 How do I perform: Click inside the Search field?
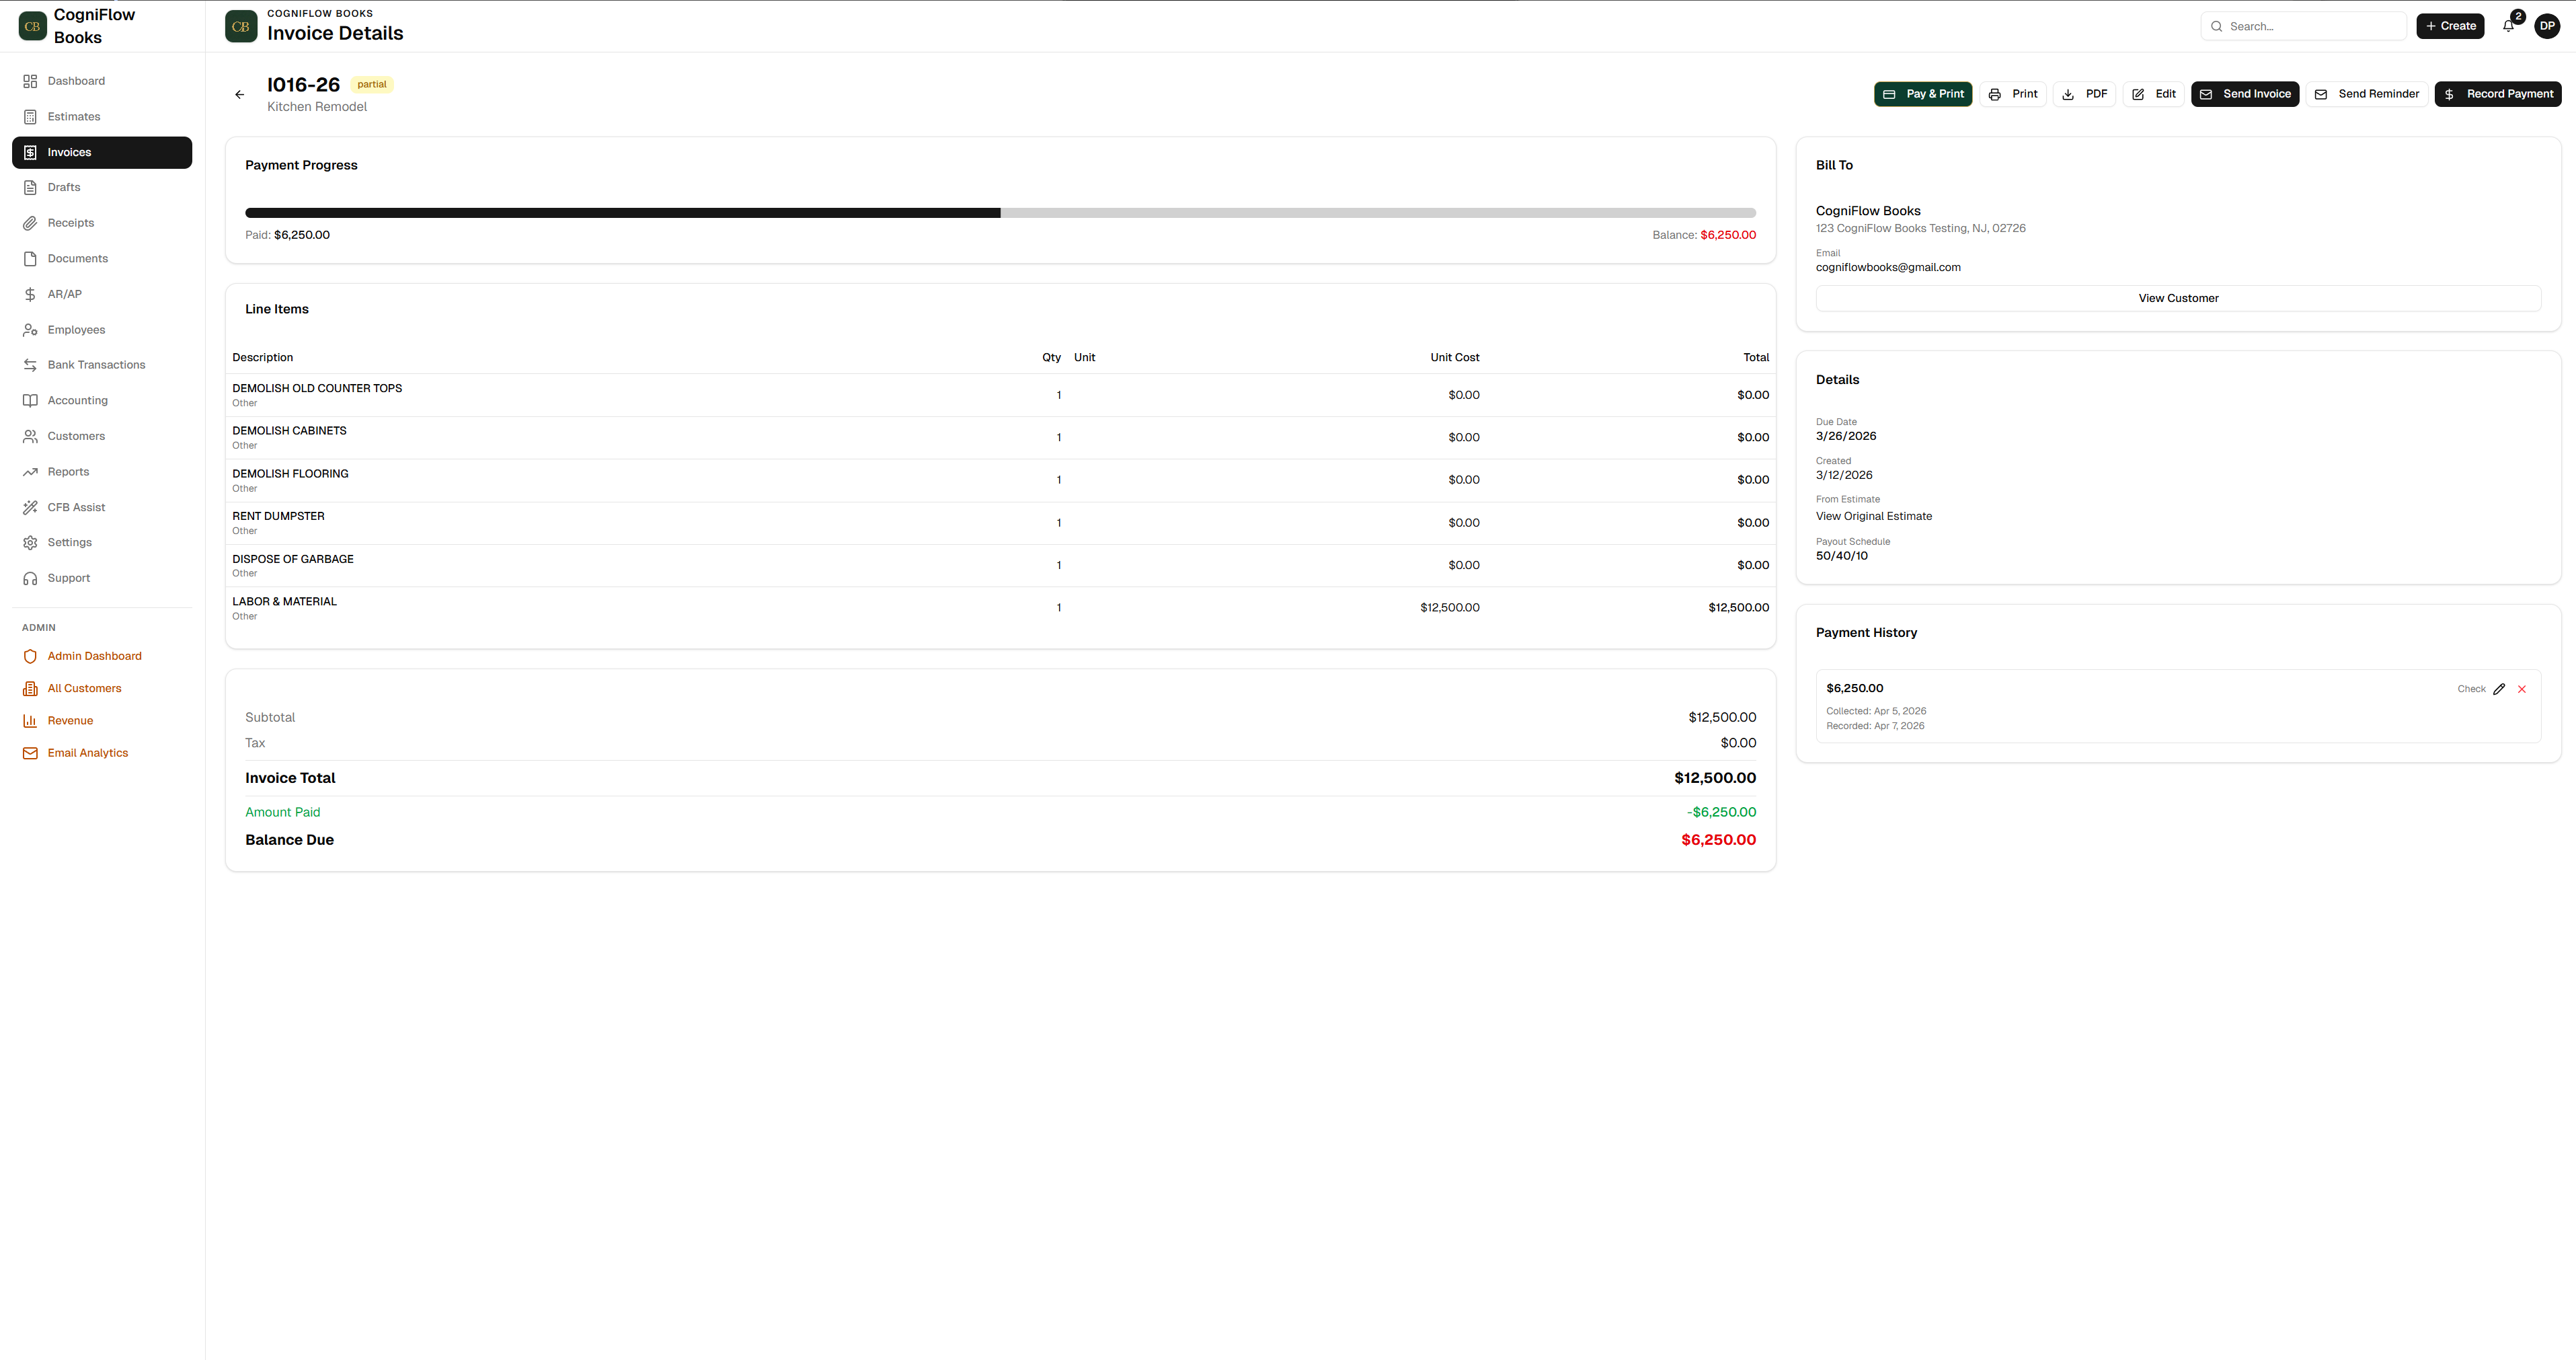2303,25
